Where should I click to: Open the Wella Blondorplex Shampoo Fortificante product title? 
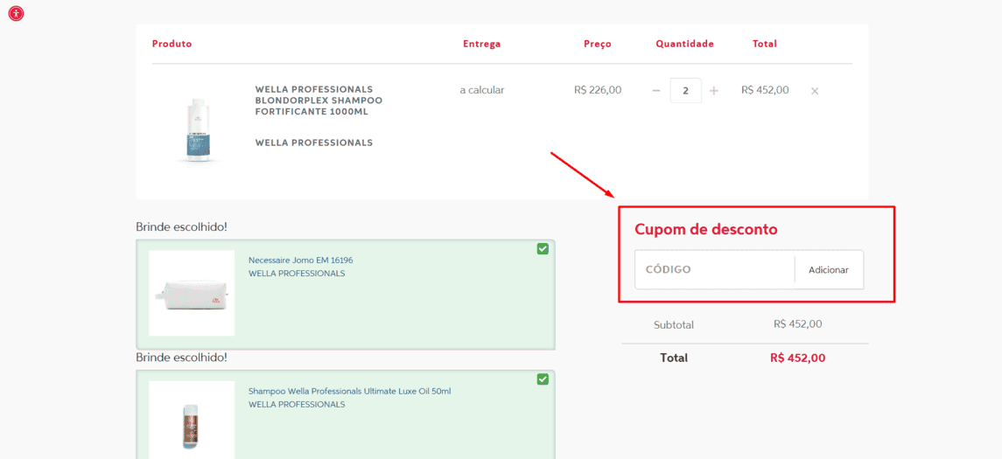click(319, 101)
